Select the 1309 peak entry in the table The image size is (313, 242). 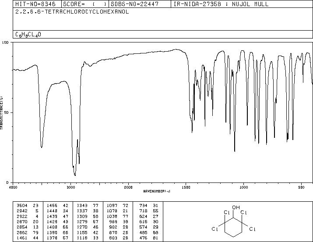tap(88, 216)
